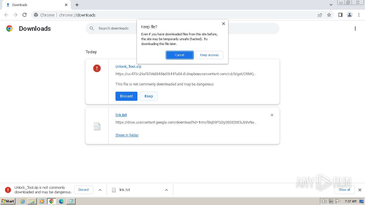Focus the Search downloads field
Image resolution: width=365 pixels, height=205 pixels.
point(182,28)
